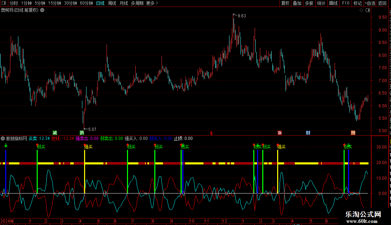Click the orange 预 forecast marker
This screenshot has width=391, height=225.
(x=353, y=133)
